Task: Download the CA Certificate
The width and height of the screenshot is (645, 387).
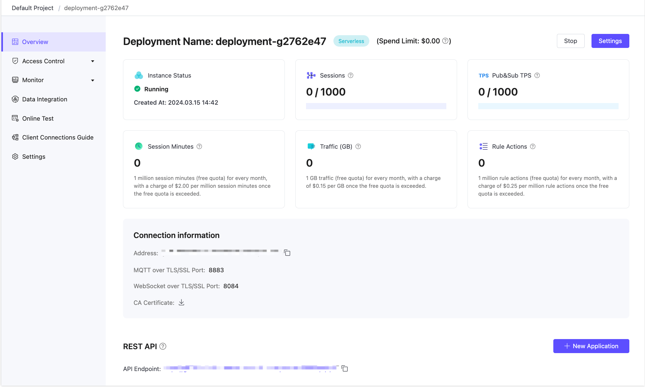Action: click(x=181, y=303)
